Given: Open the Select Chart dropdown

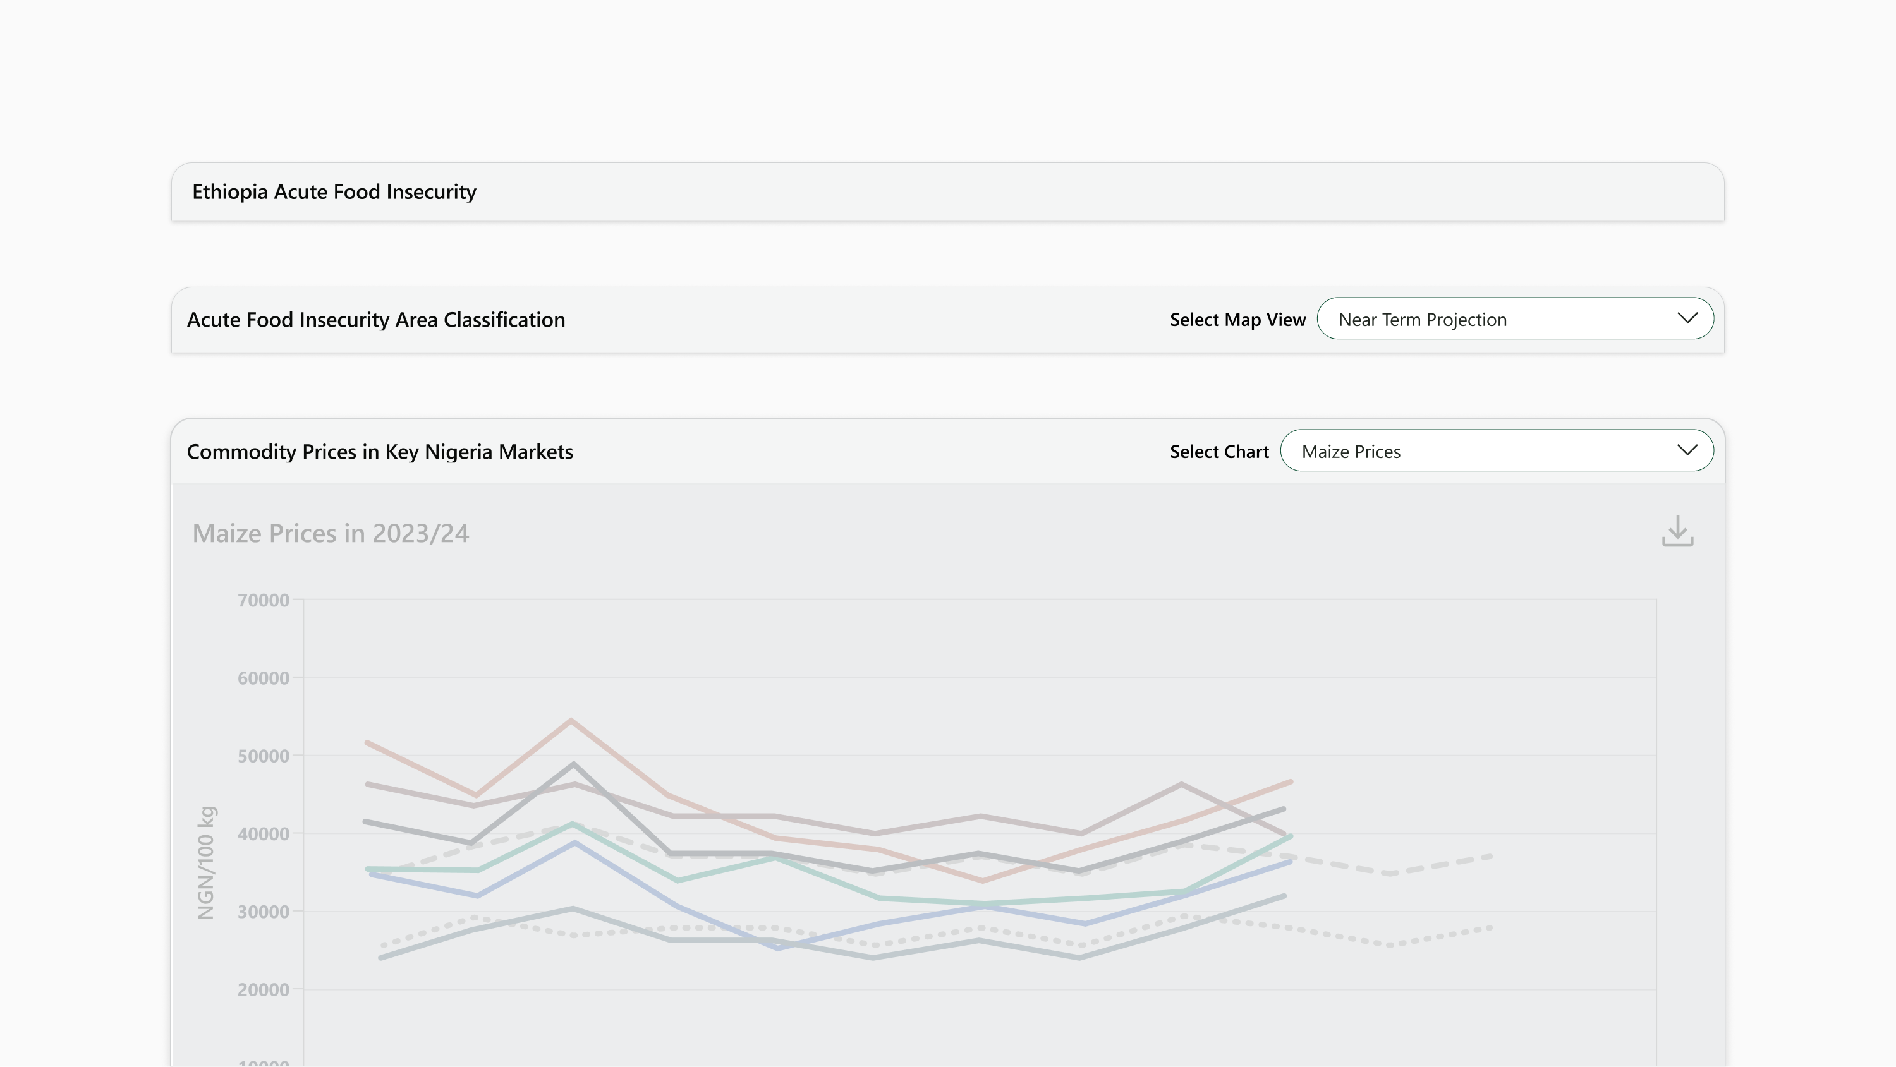Looking at the screenshot, I should (x=1495, y=450).
